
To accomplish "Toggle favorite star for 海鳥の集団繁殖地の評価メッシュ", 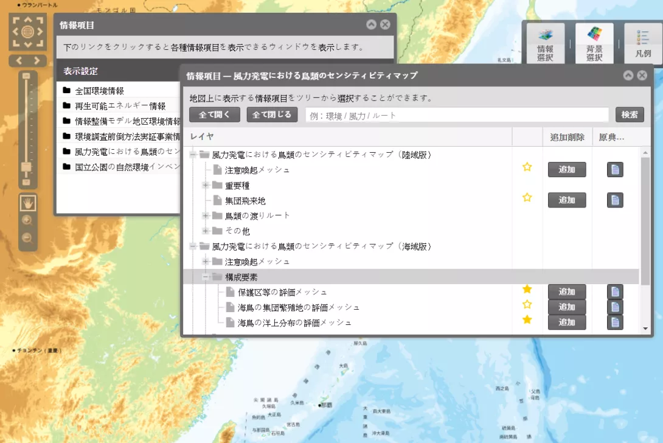I will pos(527,304).
